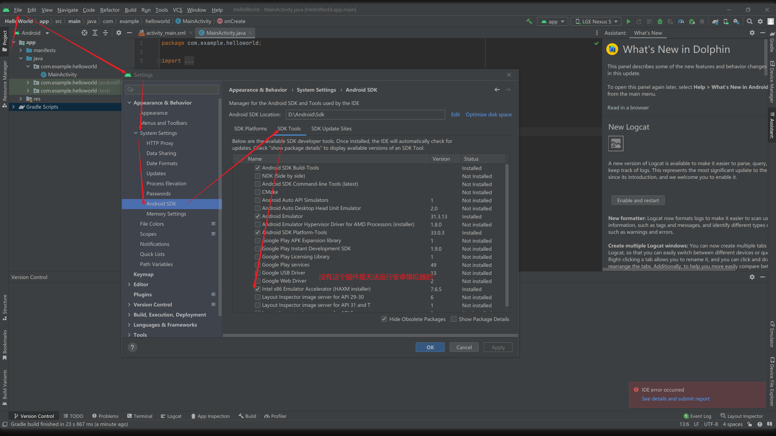Uncheck Hide Obsolete Packages

[x=384, y=319]
